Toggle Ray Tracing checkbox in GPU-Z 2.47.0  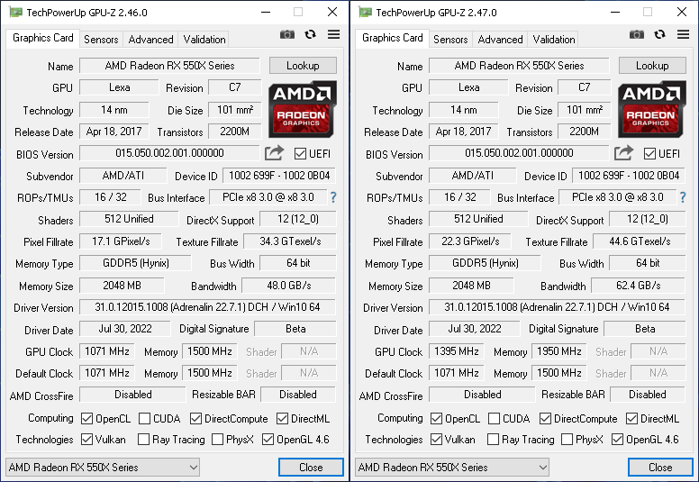click(493, 439)
